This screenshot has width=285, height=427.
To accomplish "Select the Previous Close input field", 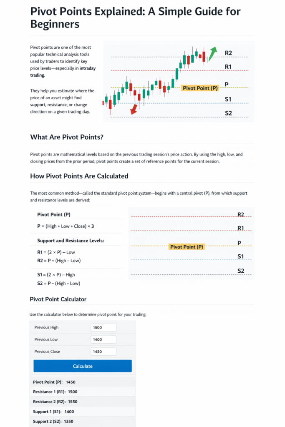I will [103, 352].
